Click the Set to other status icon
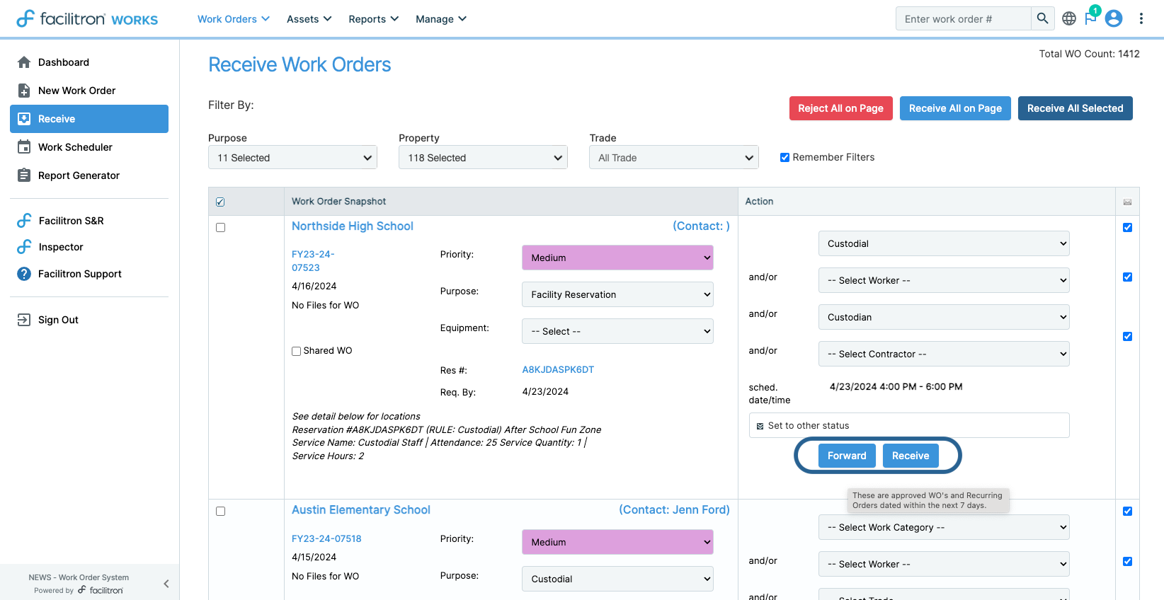This screenshot has width=1164, height=600. [x=760, y=426]
